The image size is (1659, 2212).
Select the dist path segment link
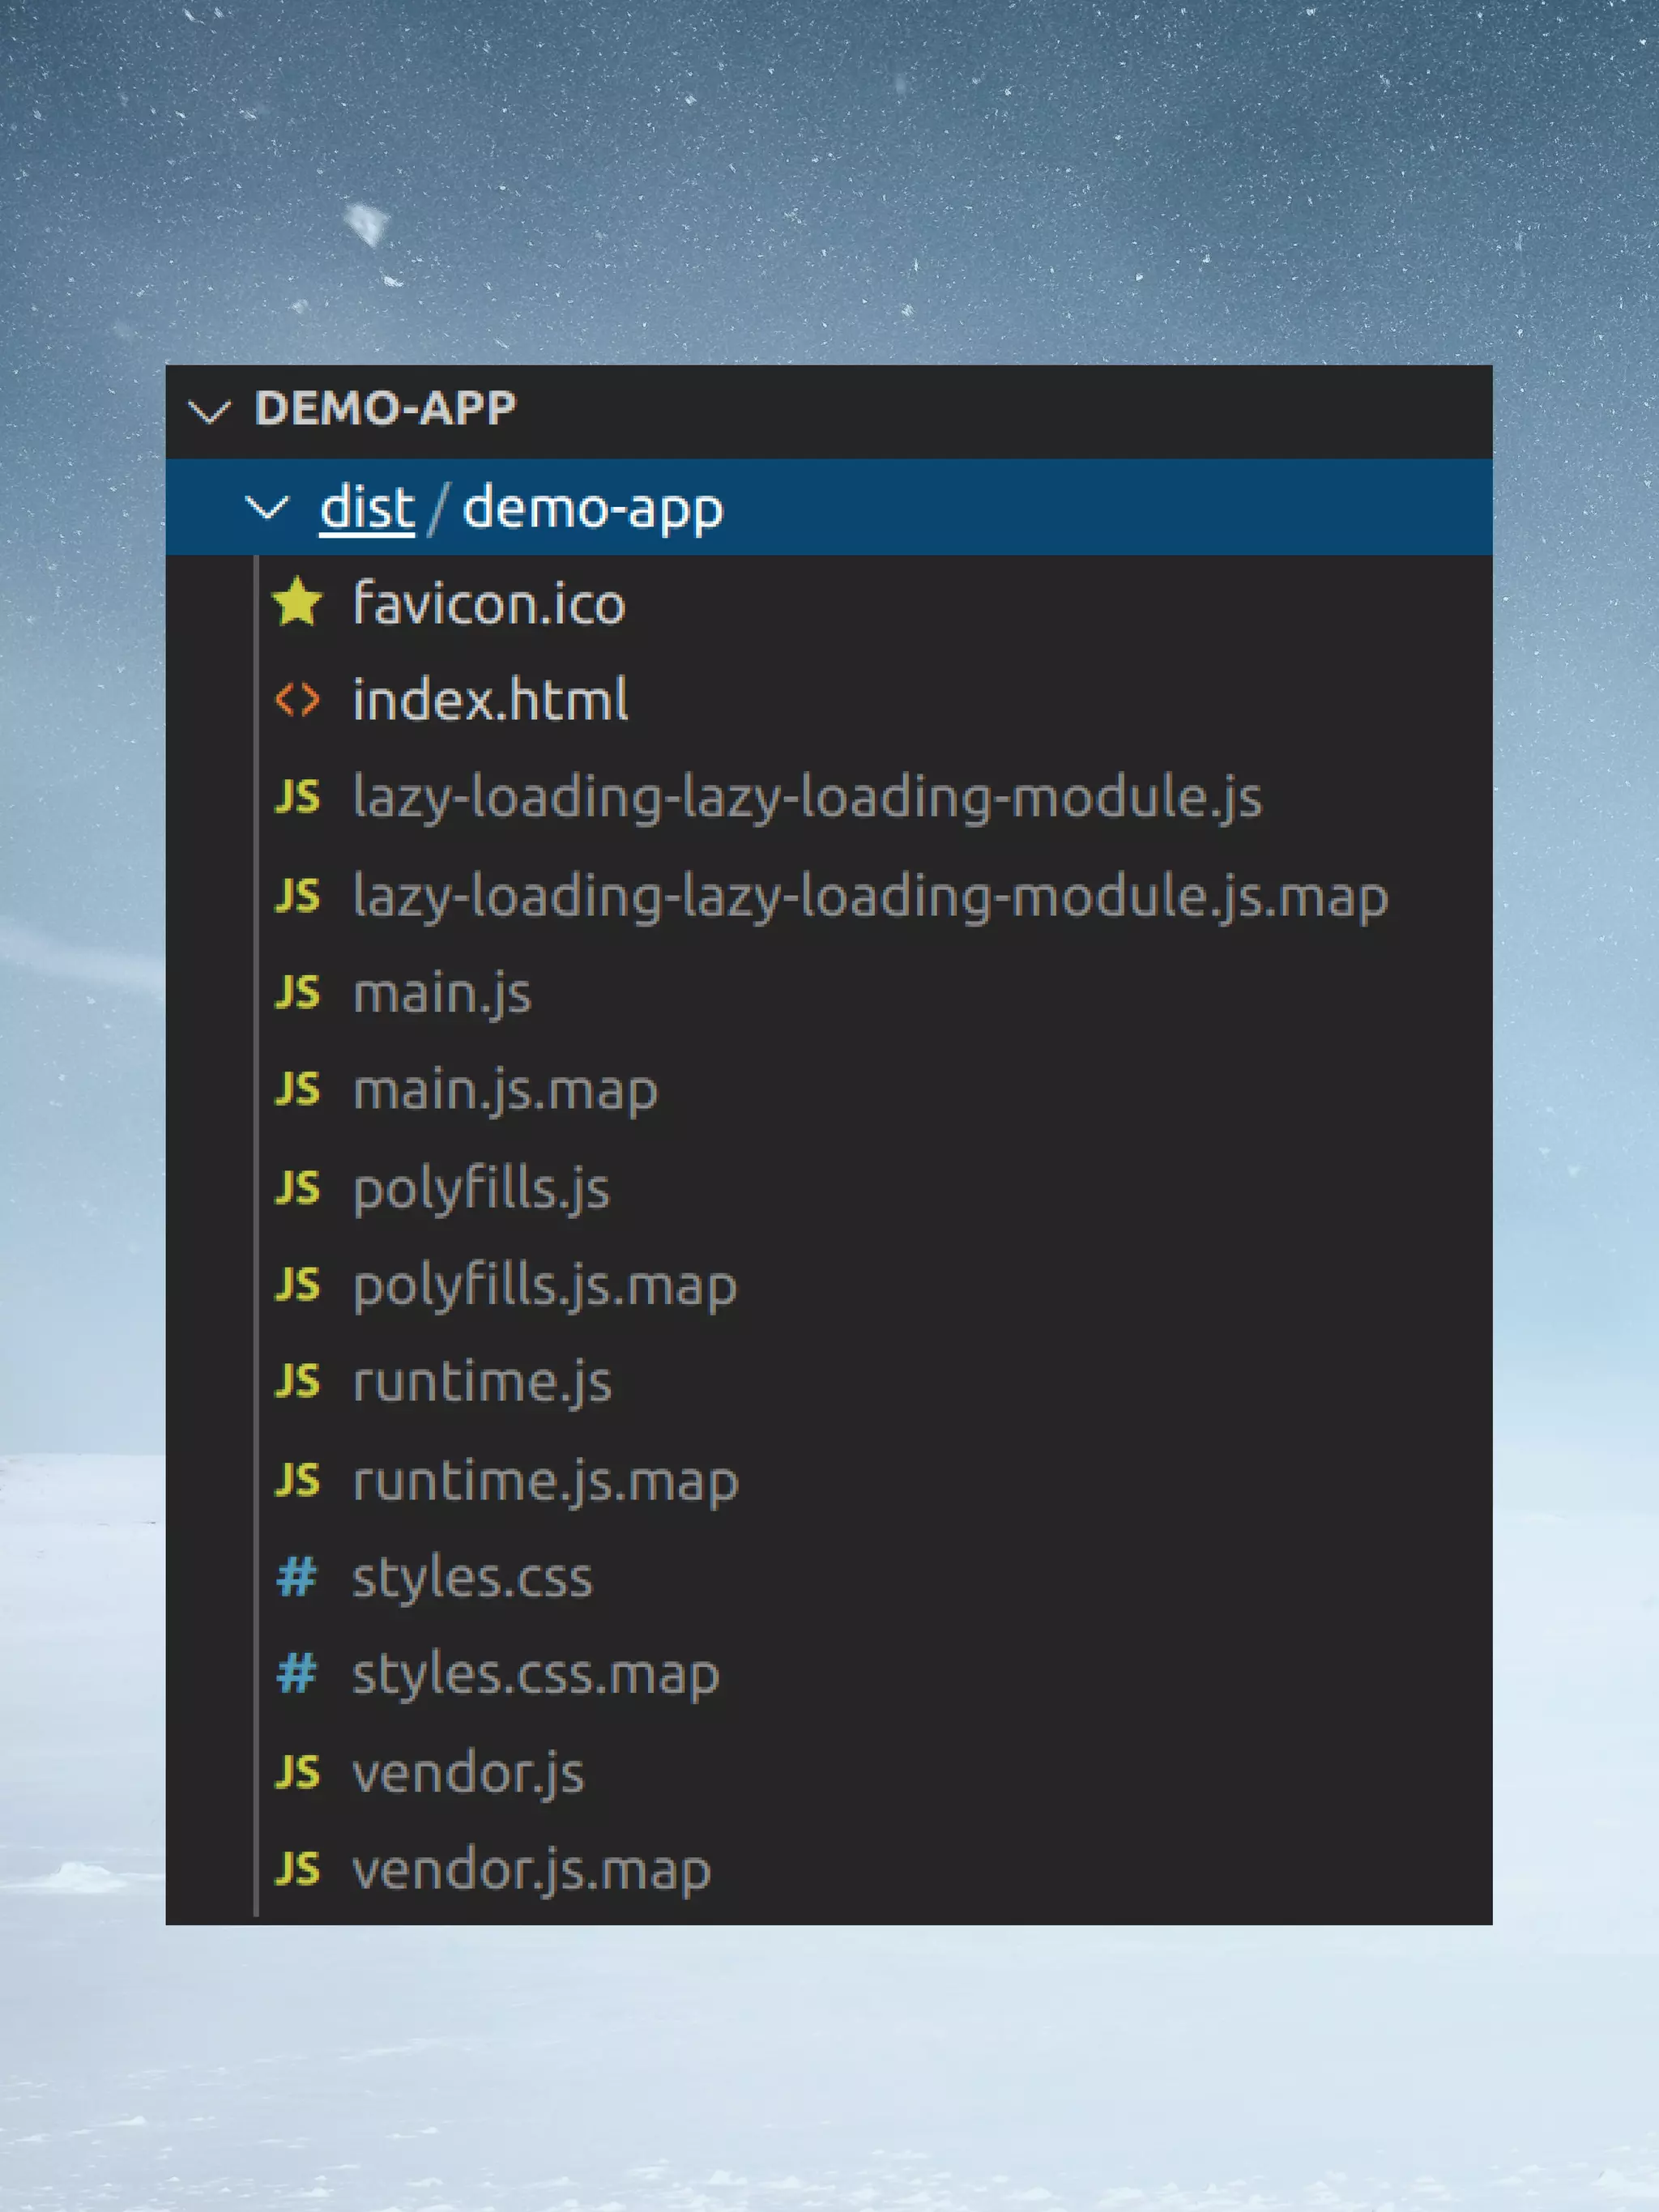click(x=366, y=508)
